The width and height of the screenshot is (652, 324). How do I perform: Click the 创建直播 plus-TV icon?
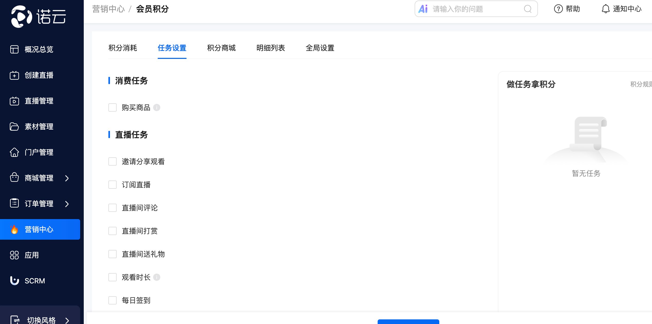[x=14, y=75]
